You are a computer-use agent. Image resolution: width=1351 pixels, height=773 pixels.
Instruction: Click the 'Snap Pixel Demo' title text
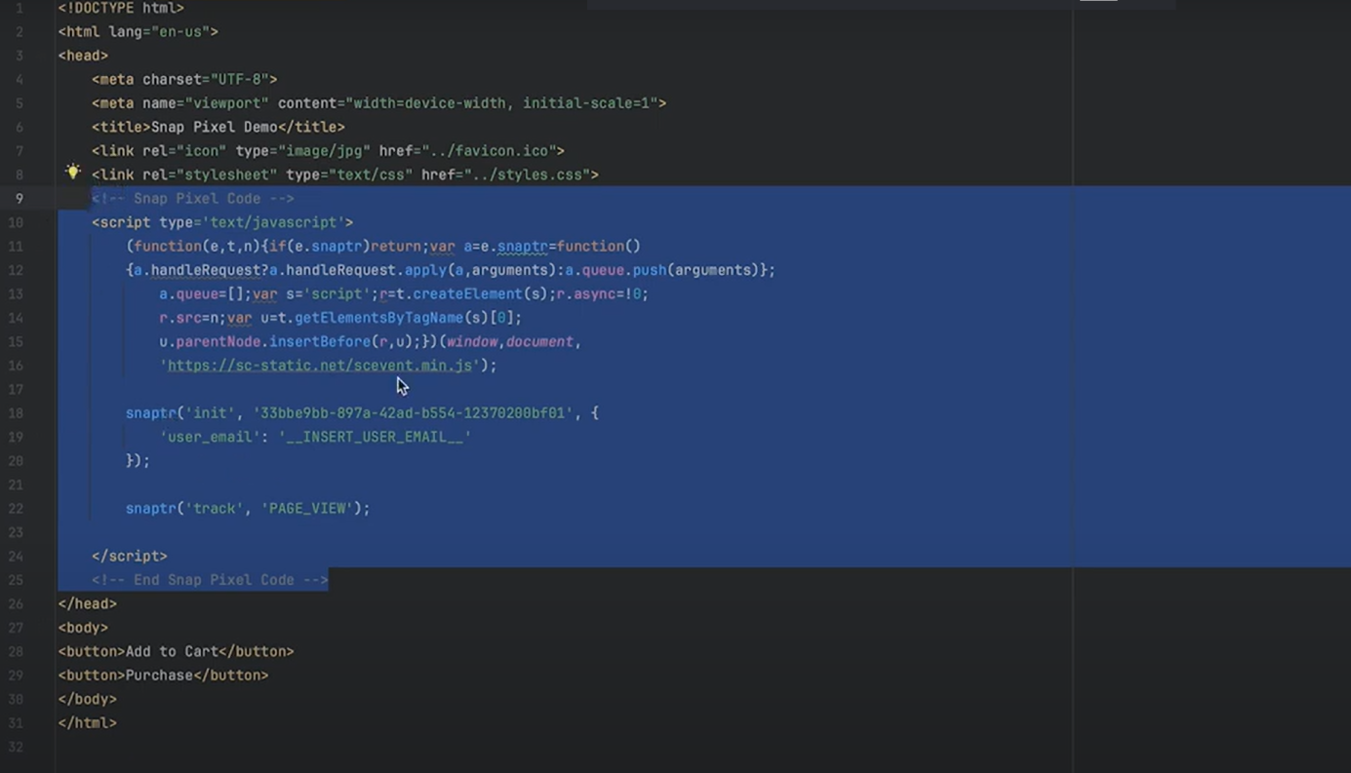click(214, 127)
